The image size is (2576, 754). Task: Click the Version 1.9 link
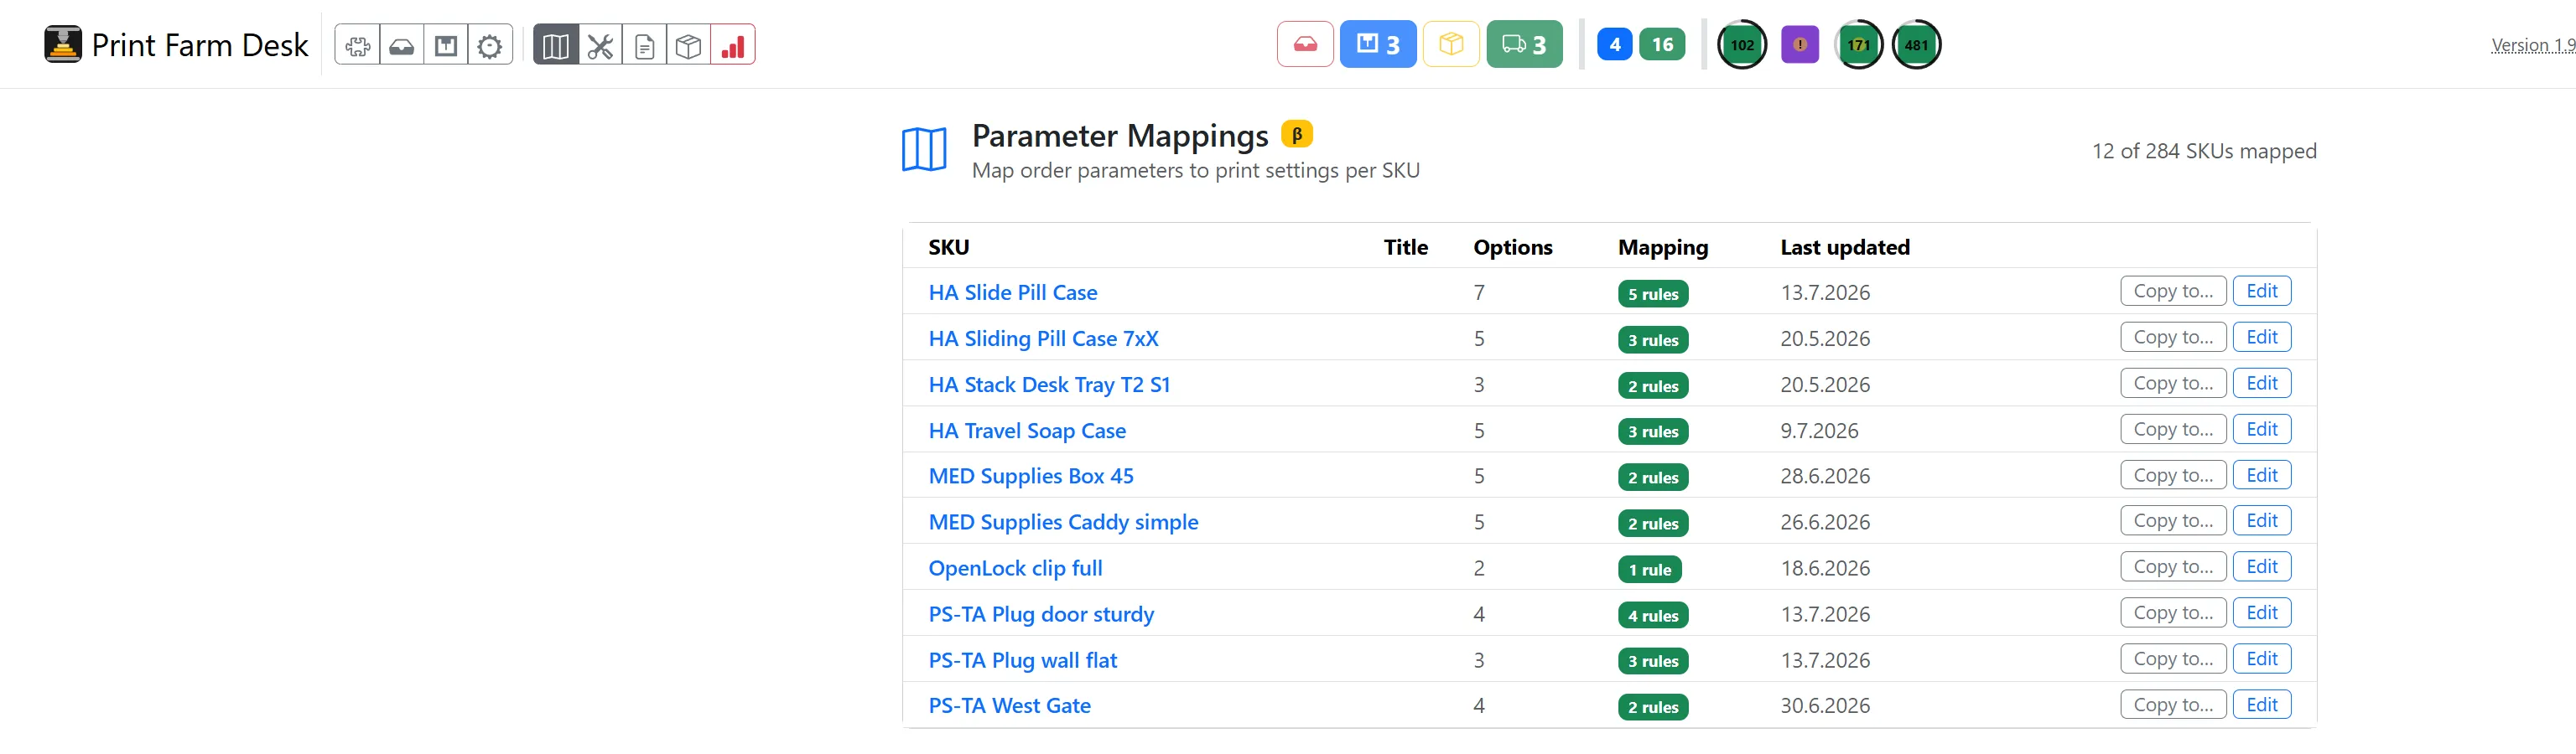pyautogui.click(x=2532, y=45)
